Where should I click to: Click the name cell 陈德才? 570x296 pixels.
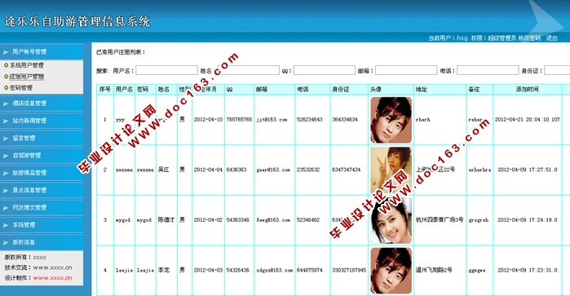(x=166, y=220)
